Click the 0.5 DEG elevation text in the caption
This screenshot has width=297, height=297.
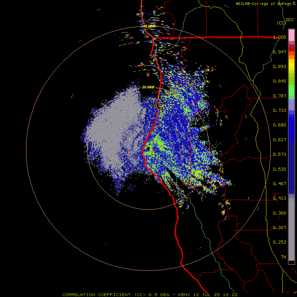click(x=158, y=295)
